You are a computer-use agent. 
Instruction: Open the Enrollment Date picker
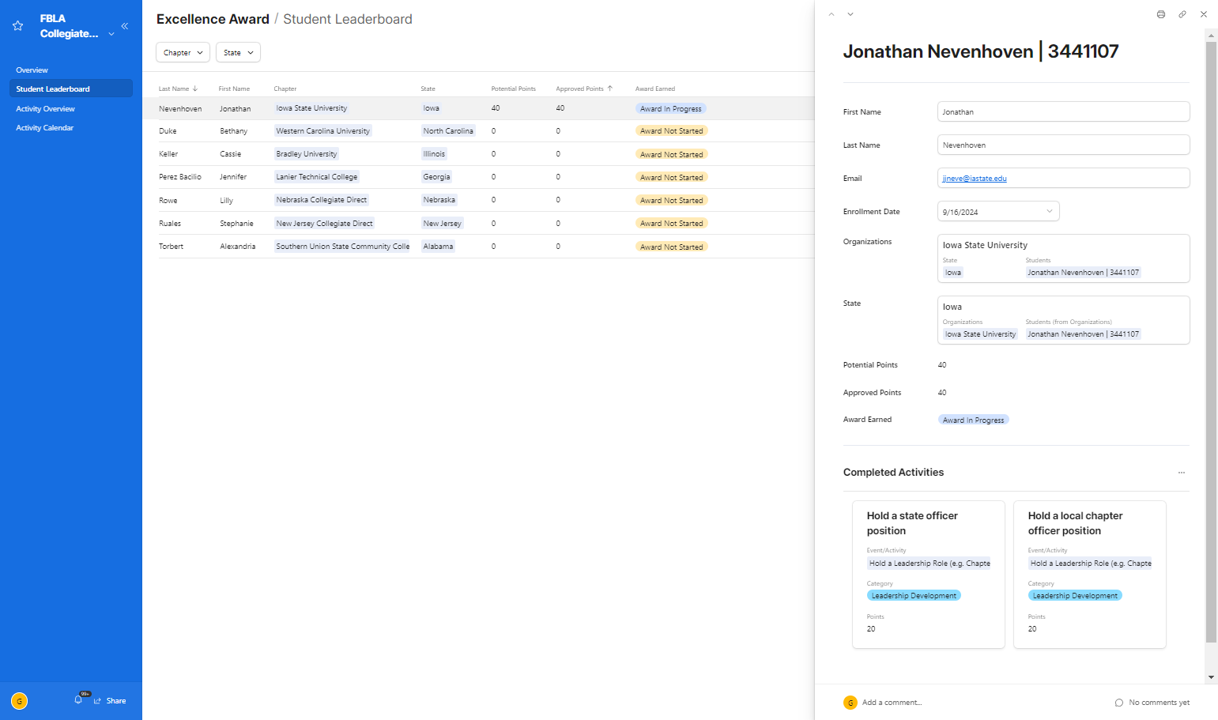pyautogui.click(x=998, y=211)
